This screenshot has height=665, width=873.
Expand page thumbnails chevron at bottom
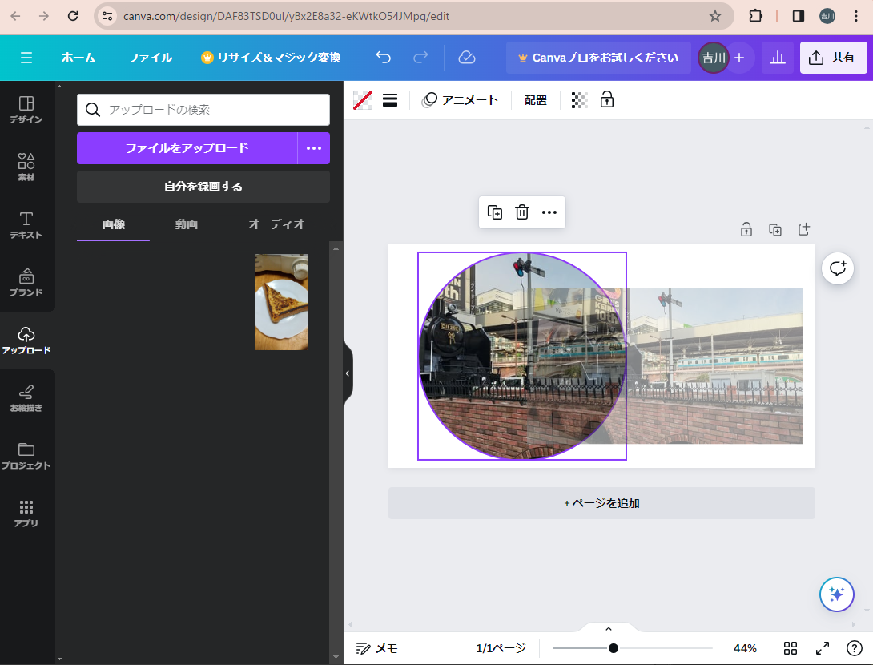(608, 629)
